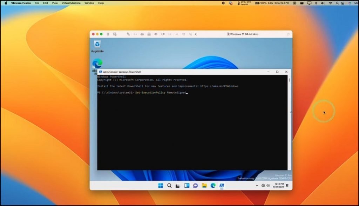Show hidden icons in the system tray
This screenshot has height=206, width=359.
[x=256, y=186]
